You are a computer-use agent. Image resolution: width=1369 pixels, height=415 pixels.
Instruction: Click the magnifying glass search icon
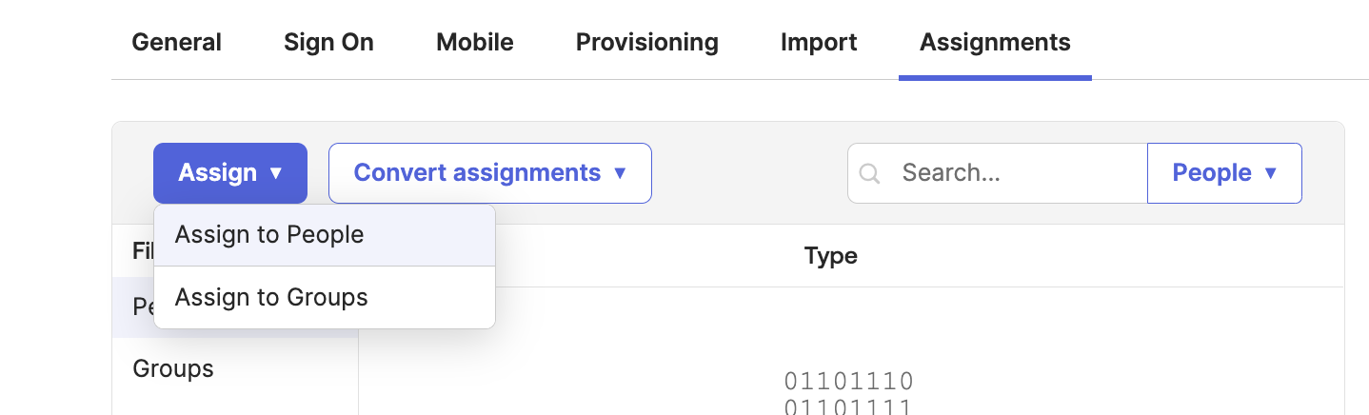869,173
